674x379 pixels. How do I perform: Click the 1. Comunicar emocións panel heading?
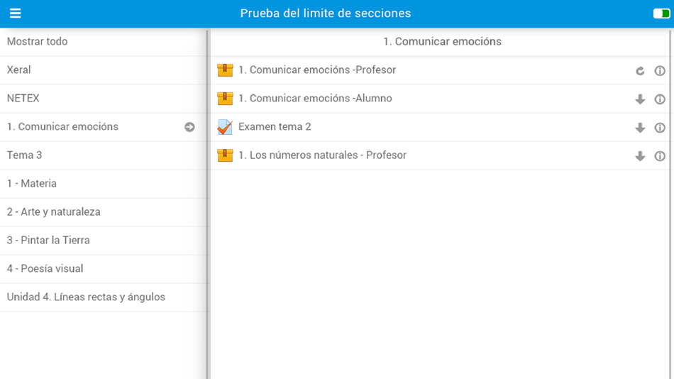point(442,41)
